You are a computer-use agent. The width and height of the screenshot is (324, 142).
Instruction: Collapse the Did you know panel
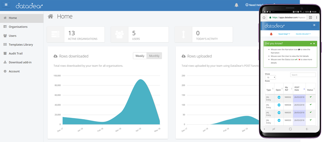tap(311, 44)
